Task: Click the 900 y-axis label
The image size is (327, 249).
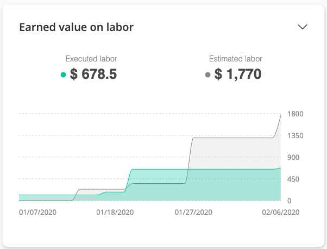Action: click(293, 157)
